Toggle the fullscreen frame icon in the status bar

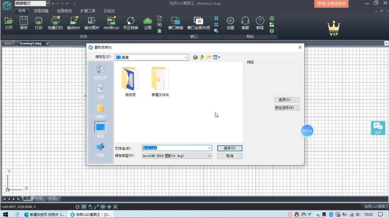115,207
